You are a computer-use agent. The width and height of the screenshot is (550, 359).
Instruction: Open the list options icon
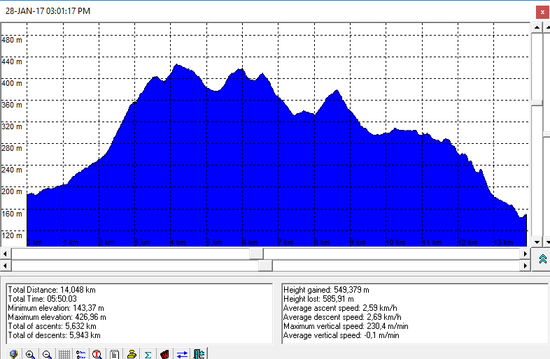(x=80, y=353)
